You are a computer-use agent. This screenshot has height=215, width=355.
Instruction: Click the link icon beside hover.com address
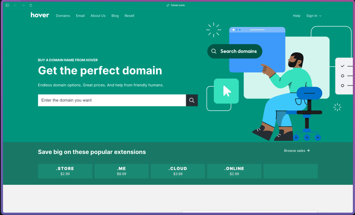[x=168, y=5]
